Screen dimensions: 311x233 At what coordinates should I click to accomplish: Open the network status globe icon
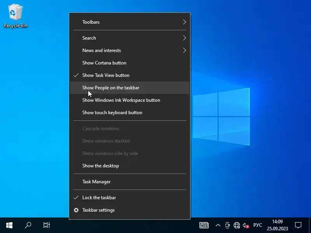click(236, 225)
